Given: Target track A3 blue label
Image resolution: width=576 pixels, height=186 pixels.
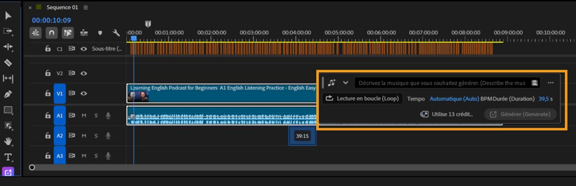Looking at the screenshot, I should pyautogui.click(x=60, y=156).
